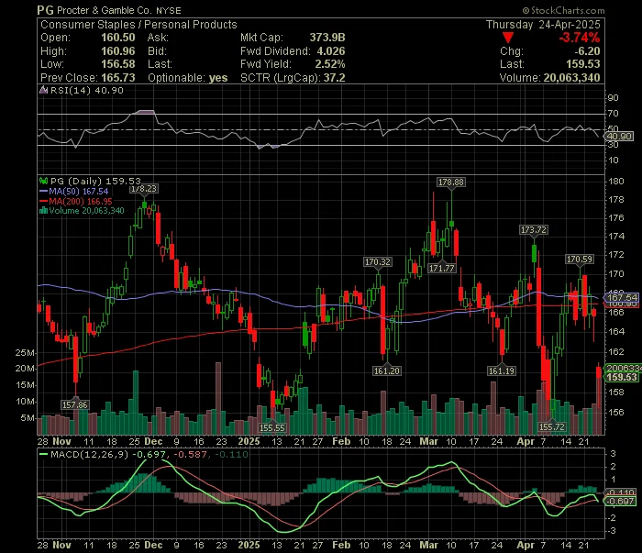Click the Procter & Gamble Co. company name
This screenshot has width=642, height=553.
(104, 11)
